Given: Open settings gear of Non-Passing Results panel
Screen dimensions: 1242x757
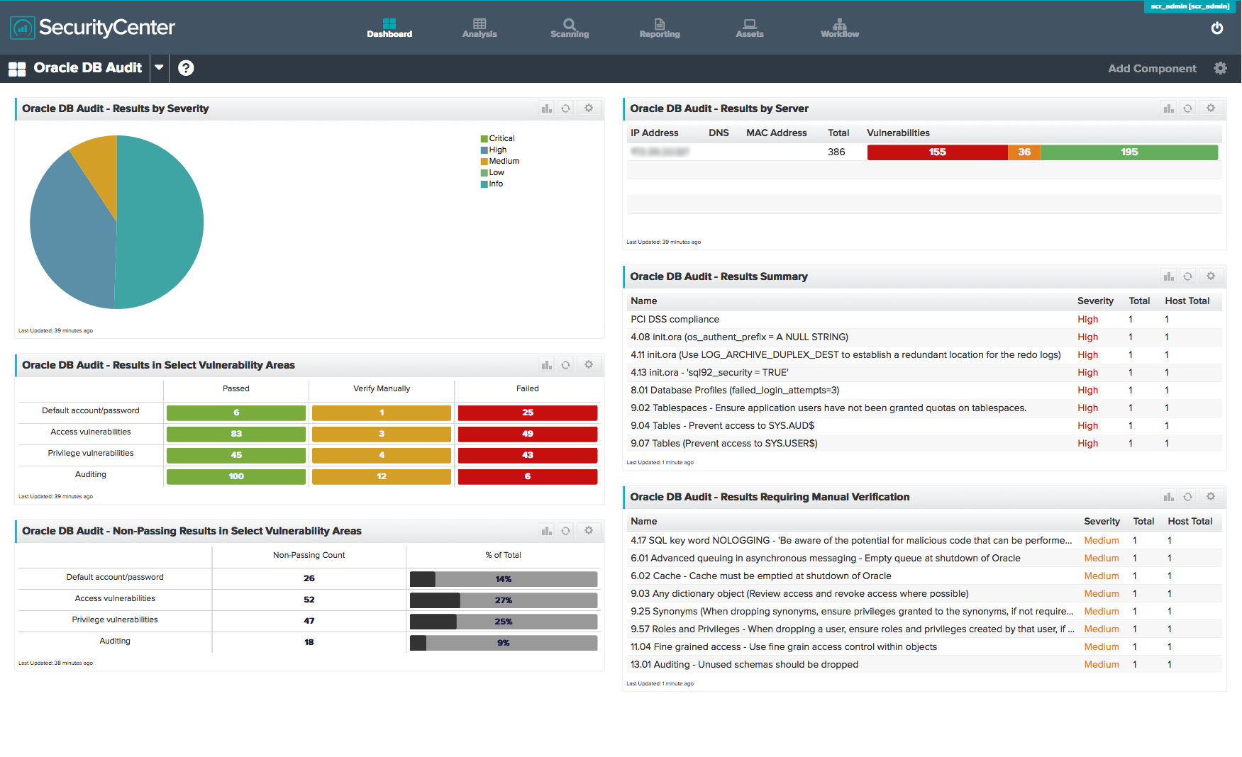Looking at the screenshot, I should click(x=589, y=531).
